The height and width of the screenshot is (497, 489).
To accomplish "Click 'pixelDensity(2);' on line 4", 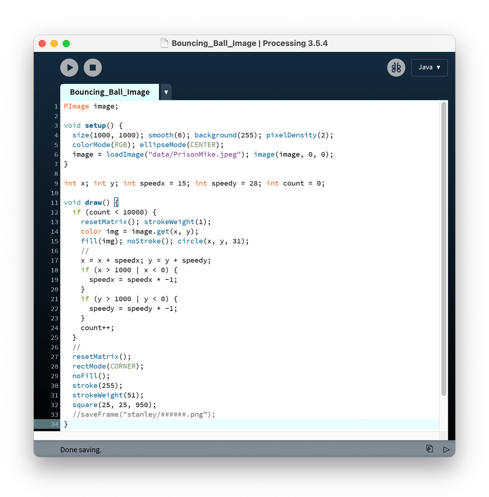I will pos(300,135).
